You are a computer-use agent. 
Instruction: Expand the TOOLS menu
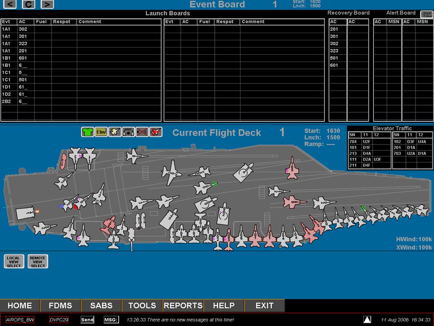pos(142,306)
